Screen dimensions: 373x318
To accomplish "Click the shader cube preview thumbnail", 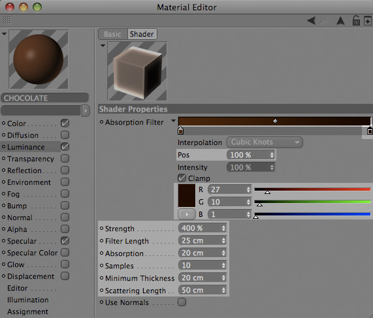I will [x=137, y=71].
